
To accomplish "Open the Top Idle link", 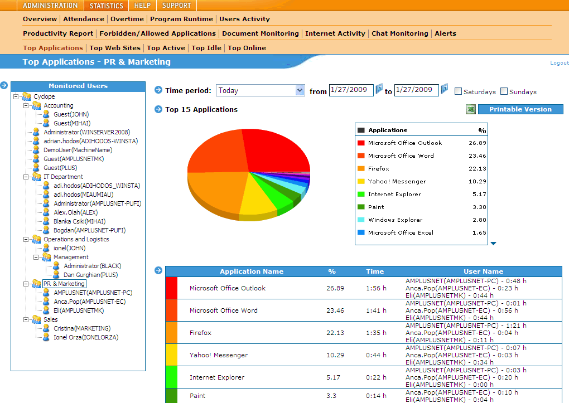I will click(x=206, y=48).
